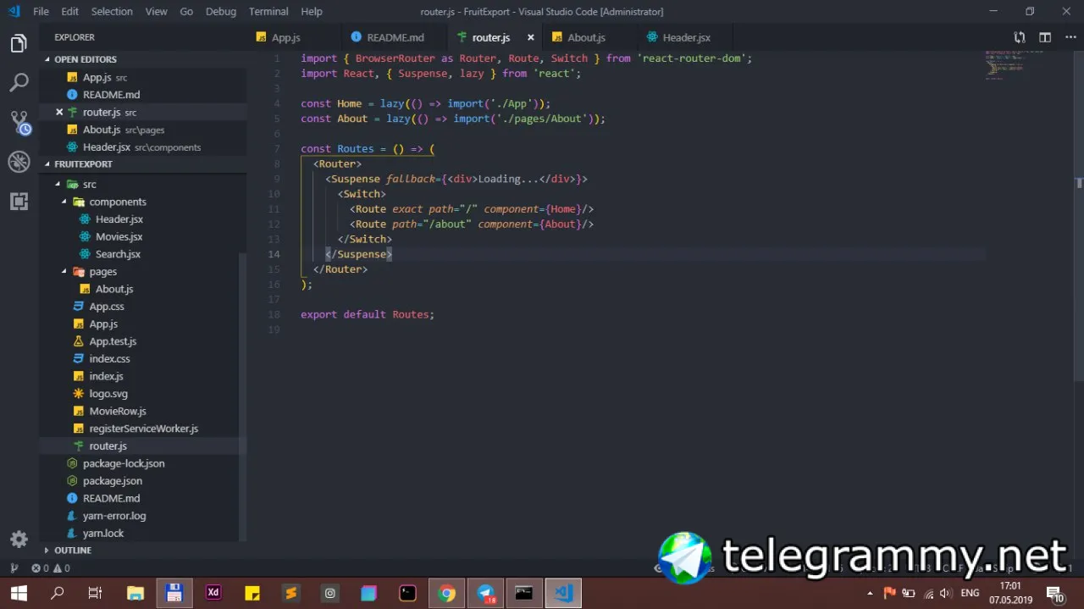Open App.test.js in the file tree
This screenshot has width=1084, height=609.
(x=113, y=341)
